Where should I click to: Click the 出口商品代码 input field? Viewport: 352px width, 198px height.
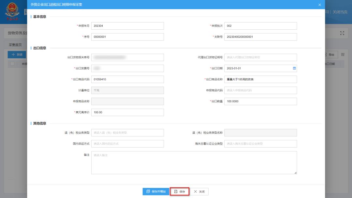tap(127, 79)
